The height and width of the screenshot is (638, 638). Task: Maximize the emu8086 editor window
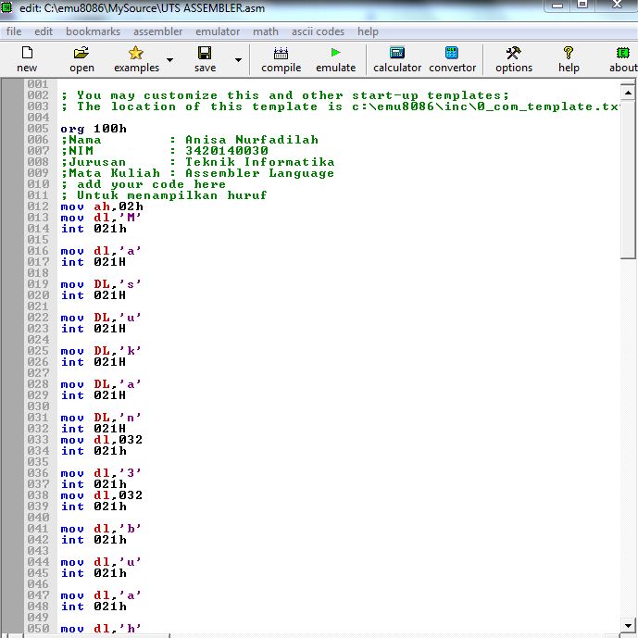(x=582, y=6)
